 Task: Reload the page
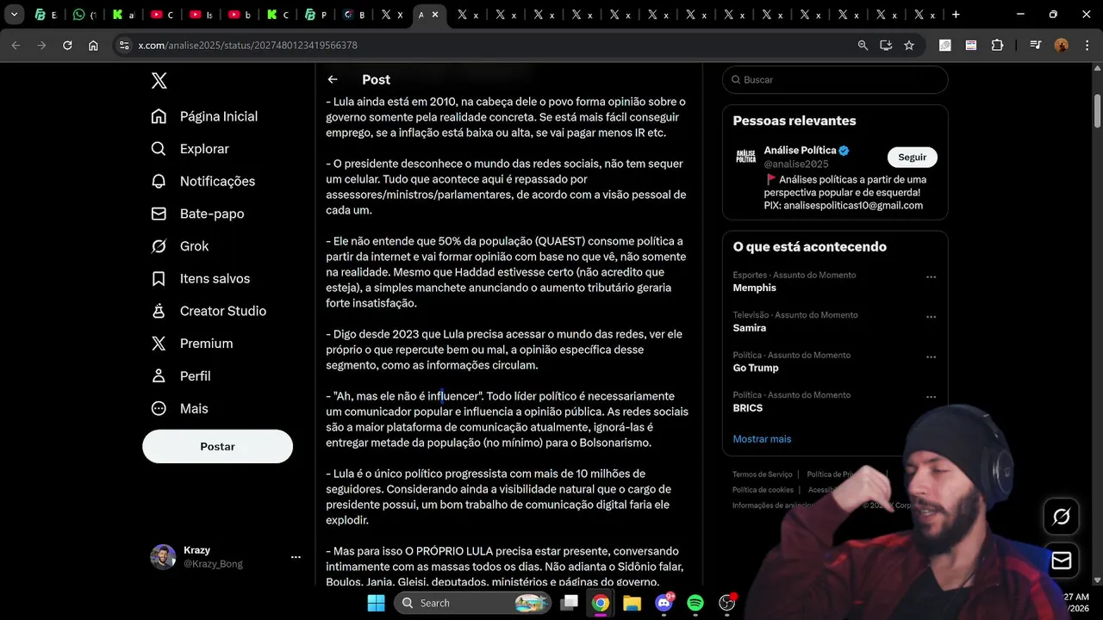coord(67,45)
